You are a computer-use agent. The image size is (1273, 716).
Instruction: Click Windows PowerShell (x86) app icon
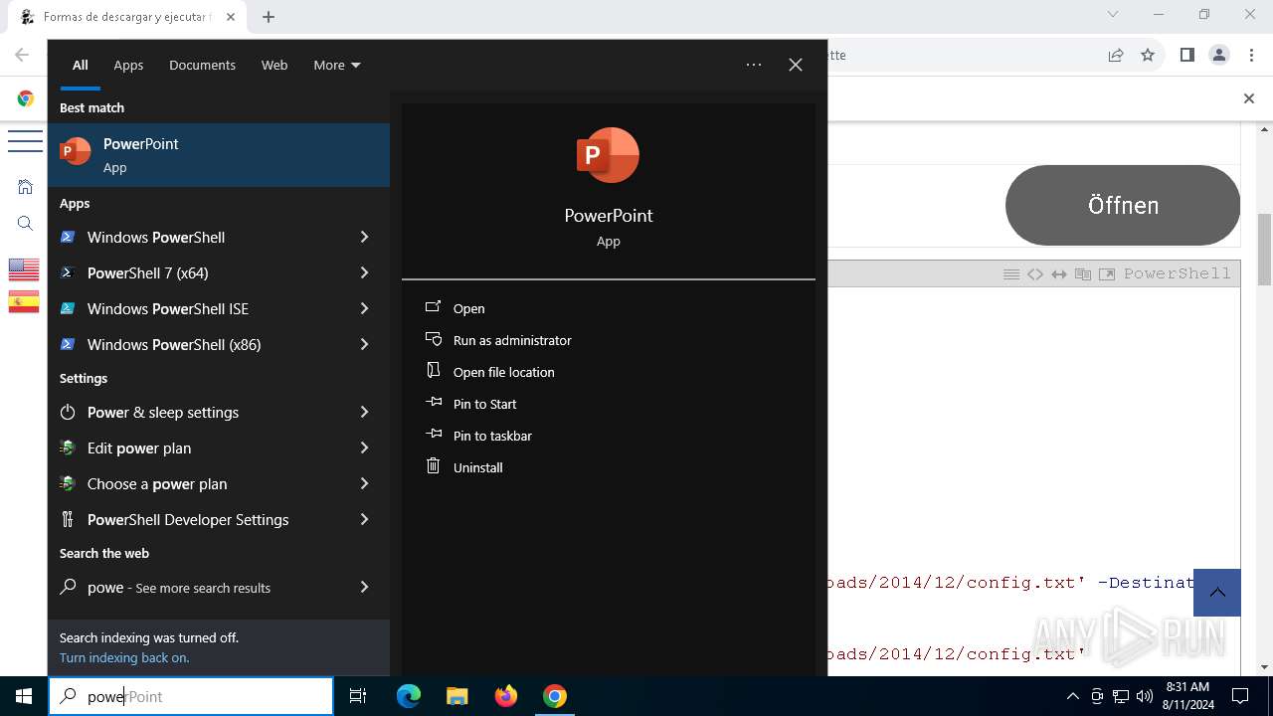click(68, 344)
